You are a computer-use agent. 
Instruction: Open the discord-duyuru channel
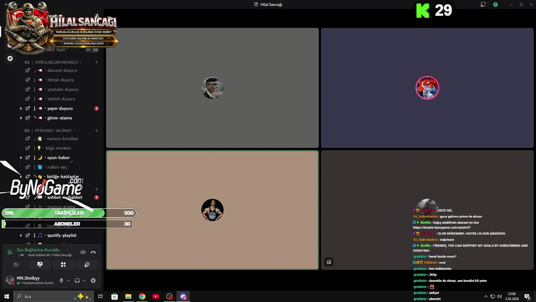[x=62, y=70]
